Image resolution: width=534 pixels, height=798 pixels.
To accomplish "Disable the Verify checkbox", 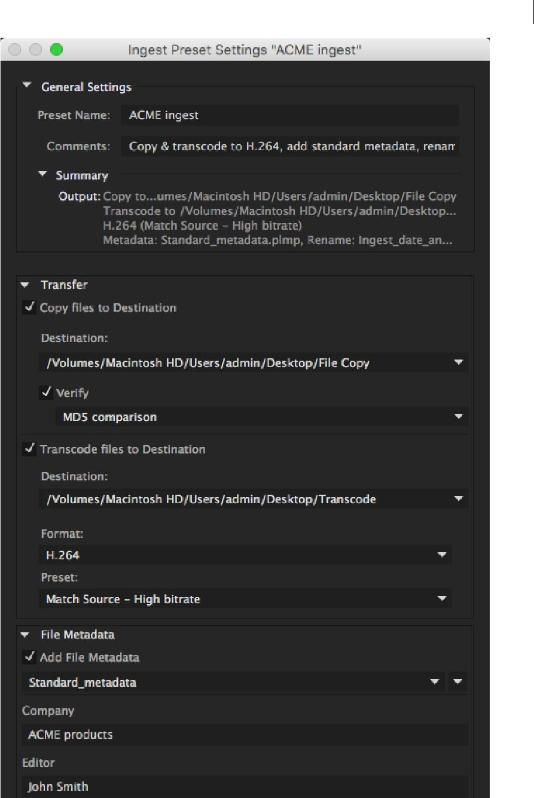I will coord(45,393).
